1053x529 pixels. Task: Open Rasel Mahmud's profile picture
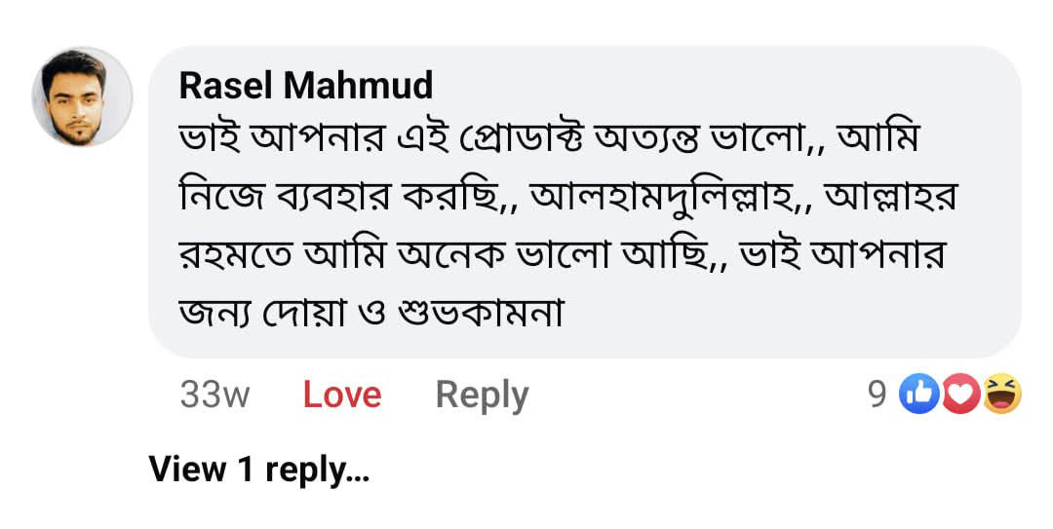pyautogui.click(x=82, y=96)
